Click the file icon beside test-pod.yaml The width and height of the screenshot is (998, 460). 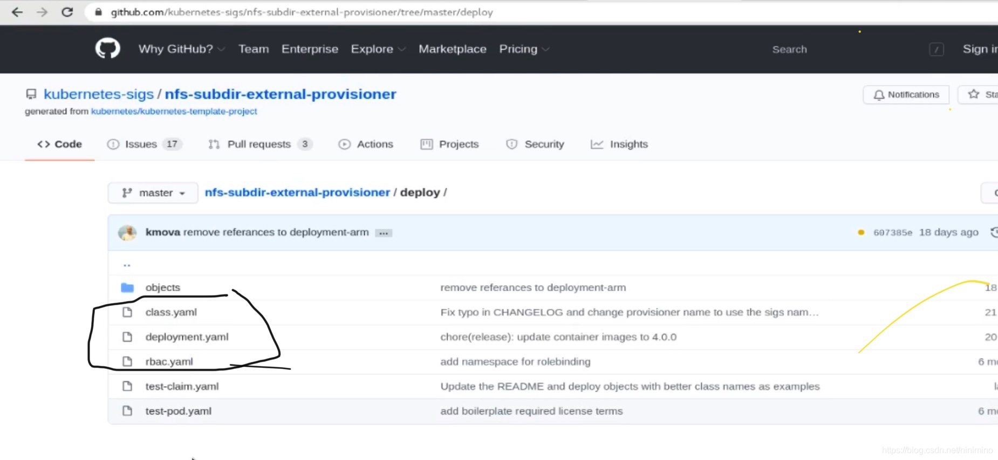127,411
